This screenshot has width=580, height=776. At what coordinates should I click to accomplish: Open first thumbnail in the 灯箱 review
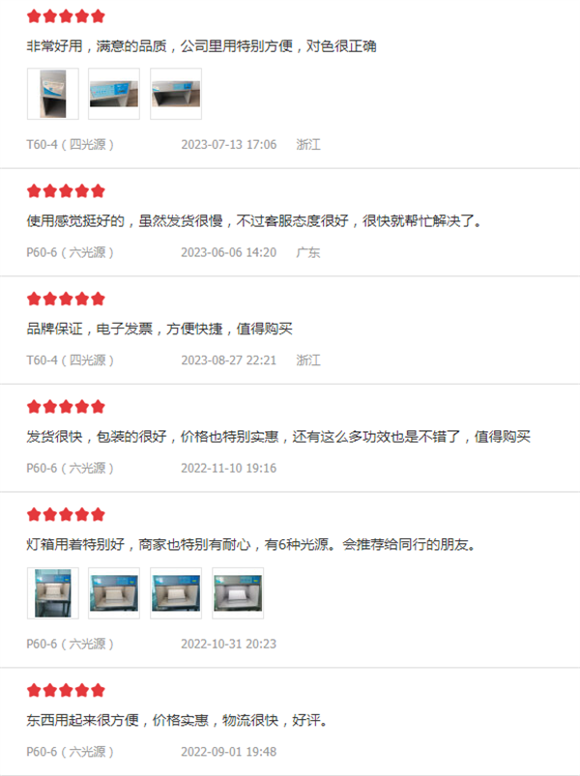(x=53, y=593)
